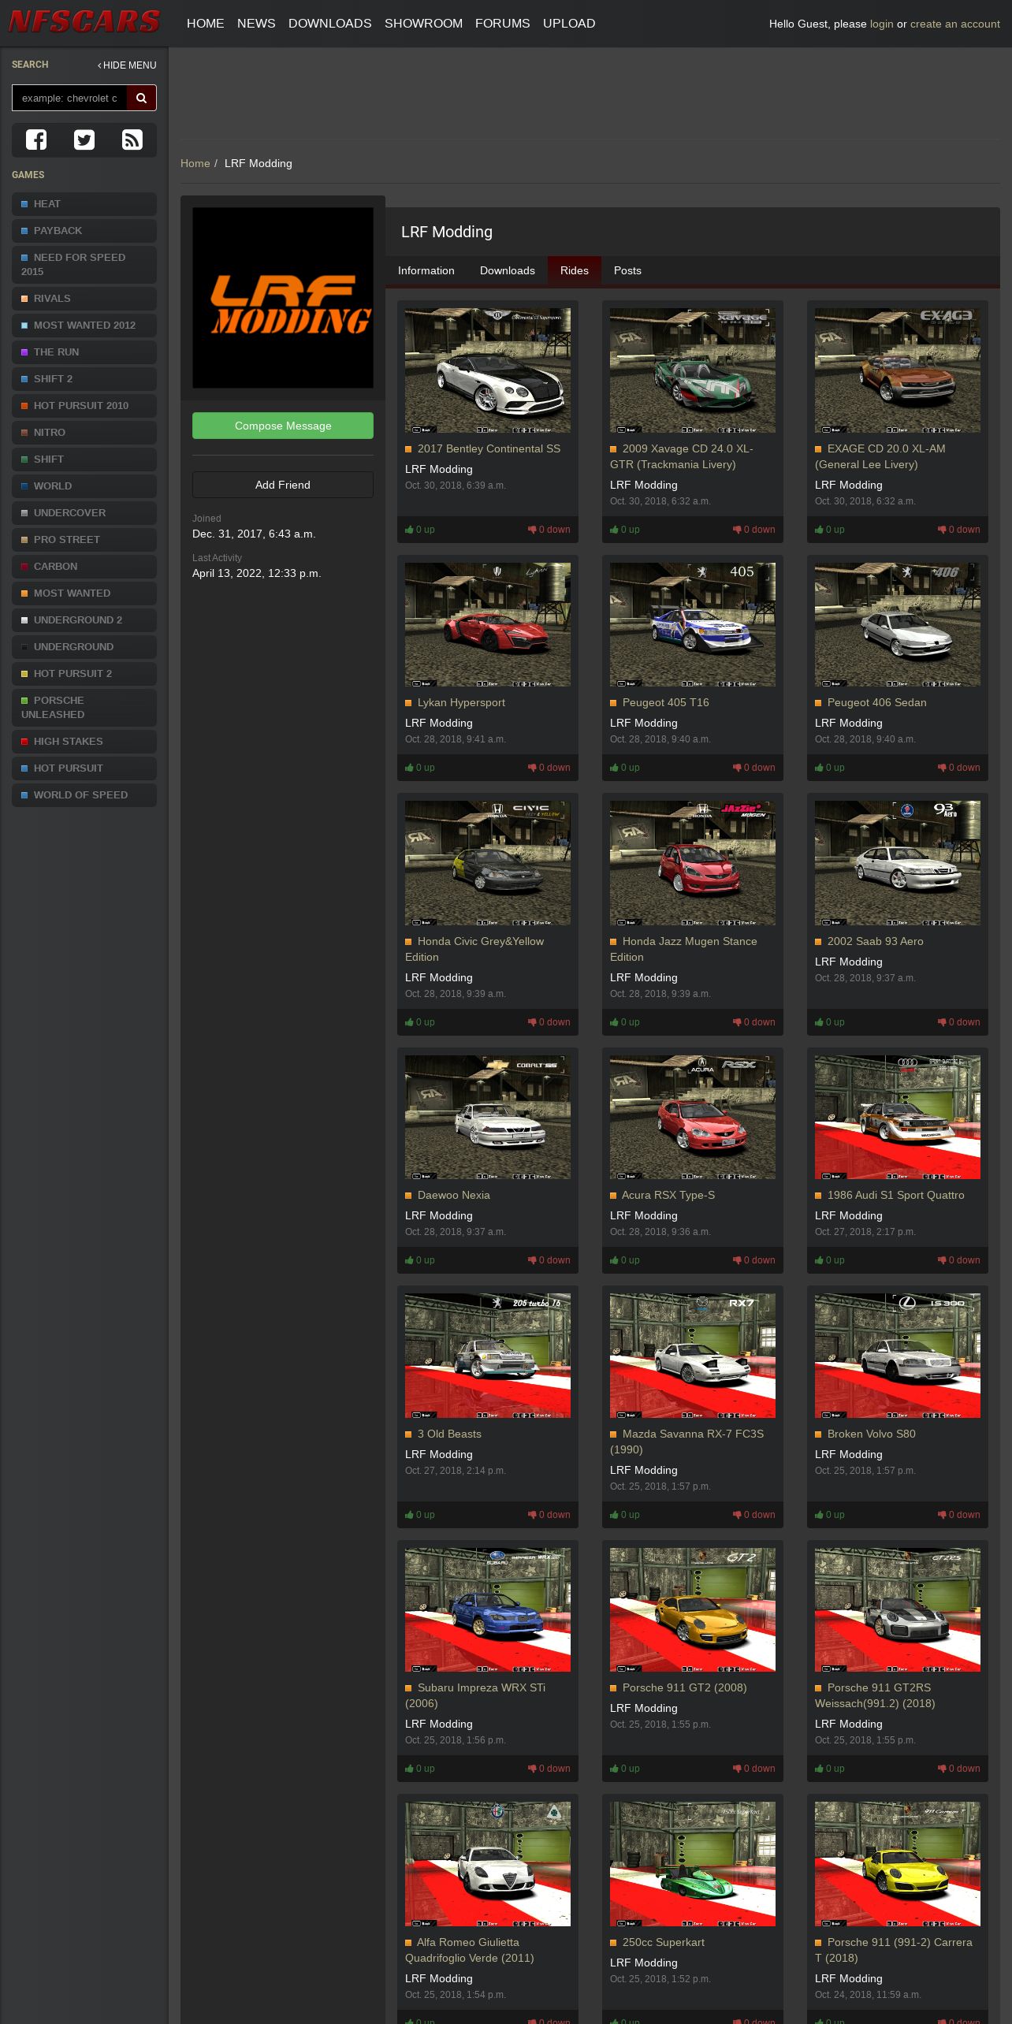Open the Twitter icon link

click(84, 140)
